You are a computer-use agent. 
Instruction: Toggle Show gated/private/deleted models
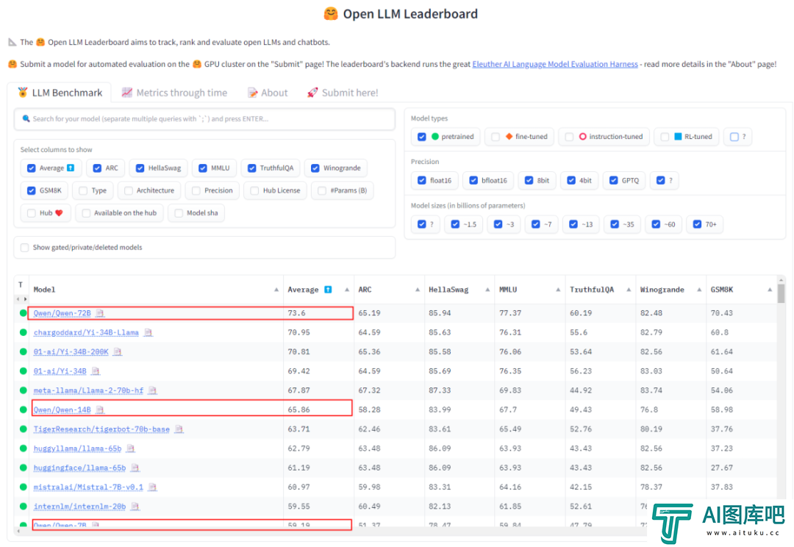tap(24, 247)
